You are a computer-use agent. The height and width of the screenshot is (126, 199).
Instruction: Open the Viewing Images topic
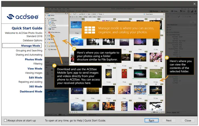[34, 73]
